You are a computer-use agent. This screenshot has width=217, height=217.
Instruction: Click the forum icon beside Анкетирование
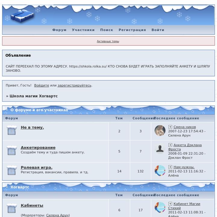point(12,150)
